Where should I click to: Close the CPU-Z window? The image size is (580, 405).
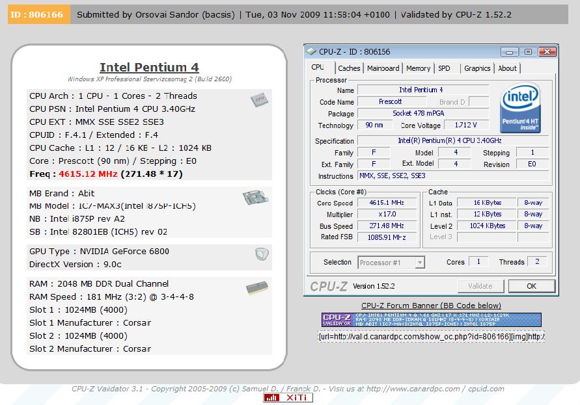547,52
